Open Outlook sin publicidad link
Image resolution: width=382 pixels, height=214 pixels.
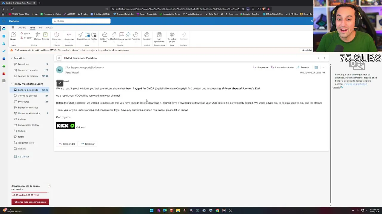(x=355, y=84)
